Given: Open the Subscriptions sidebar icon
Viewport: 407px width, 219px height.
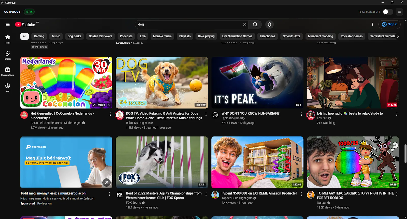Looking at the screenshot, I should pyautogui.click(x=8, y=71).
